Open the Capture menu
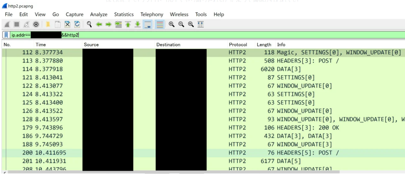The image size is (405, 174). pyautogui.click(x=75, y=14)
